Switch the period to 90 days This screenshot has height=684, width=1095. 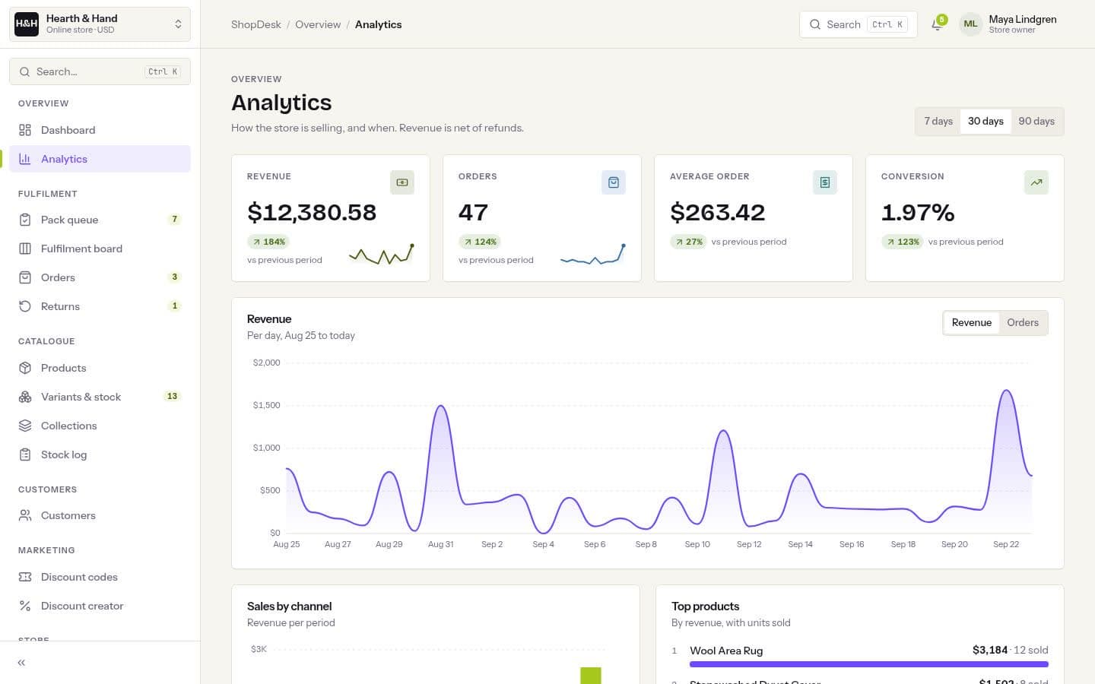pos(1036,122)
